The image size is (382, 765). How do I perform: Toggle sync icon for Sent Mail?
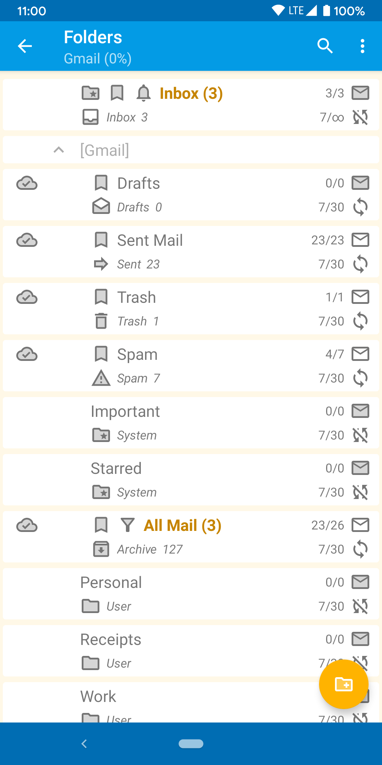pos(360,264)
